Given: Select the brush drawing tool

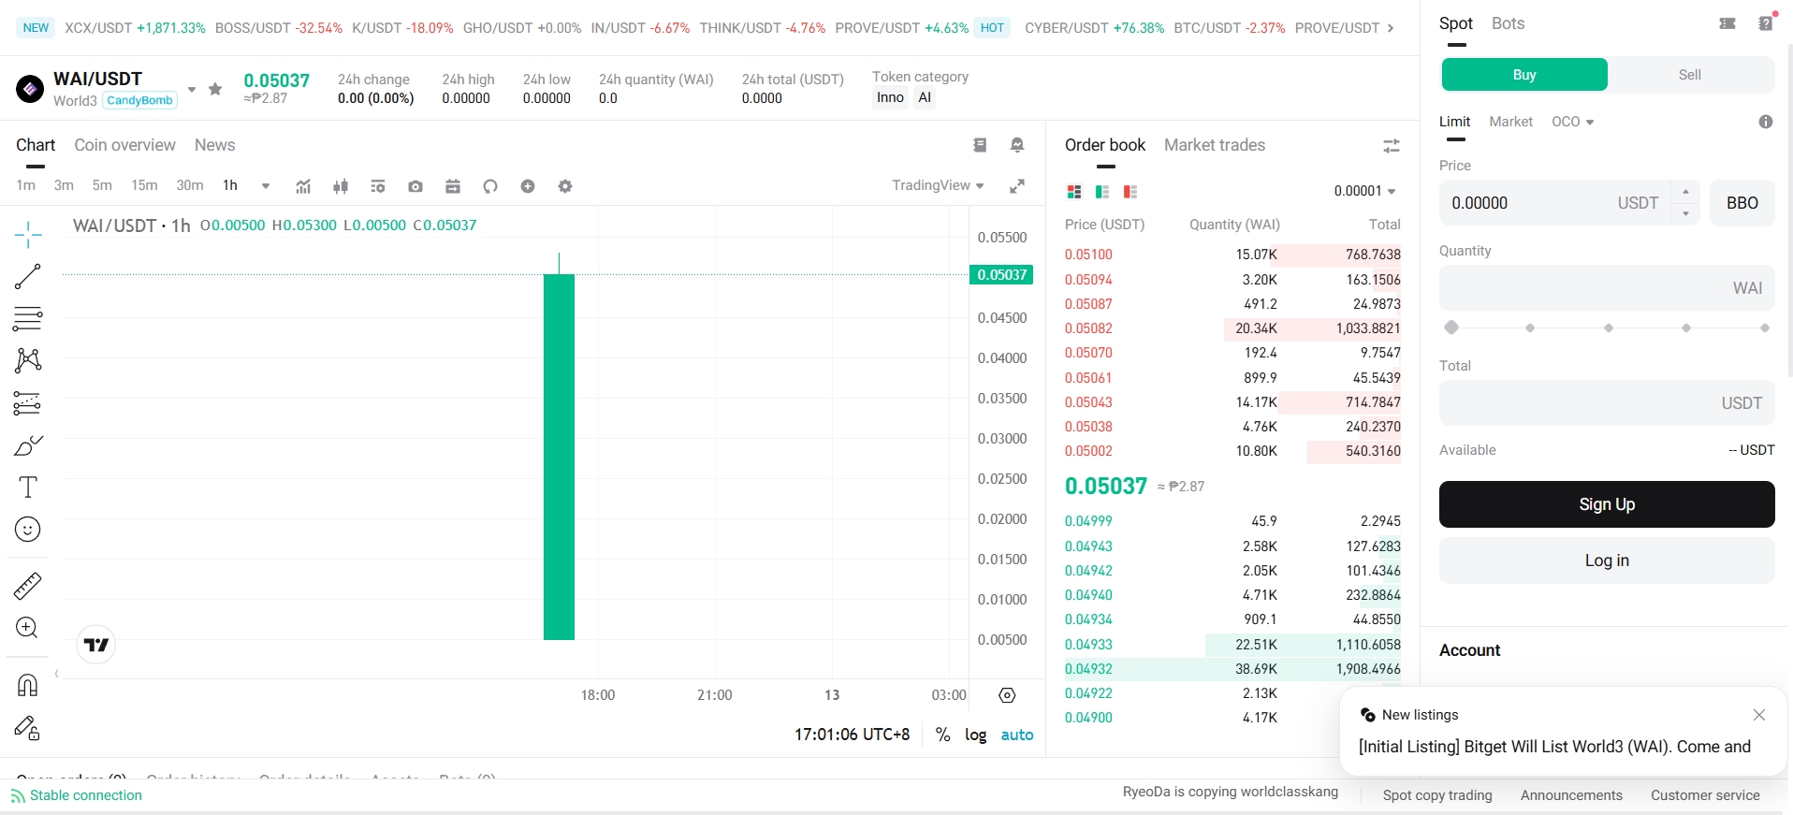Looking at the screenshot, I should point(28,445).
